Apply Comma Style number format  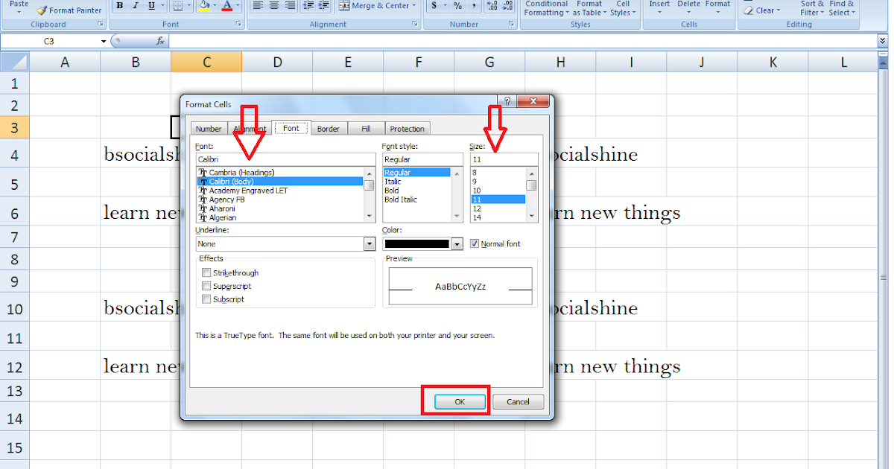point(473,6)
